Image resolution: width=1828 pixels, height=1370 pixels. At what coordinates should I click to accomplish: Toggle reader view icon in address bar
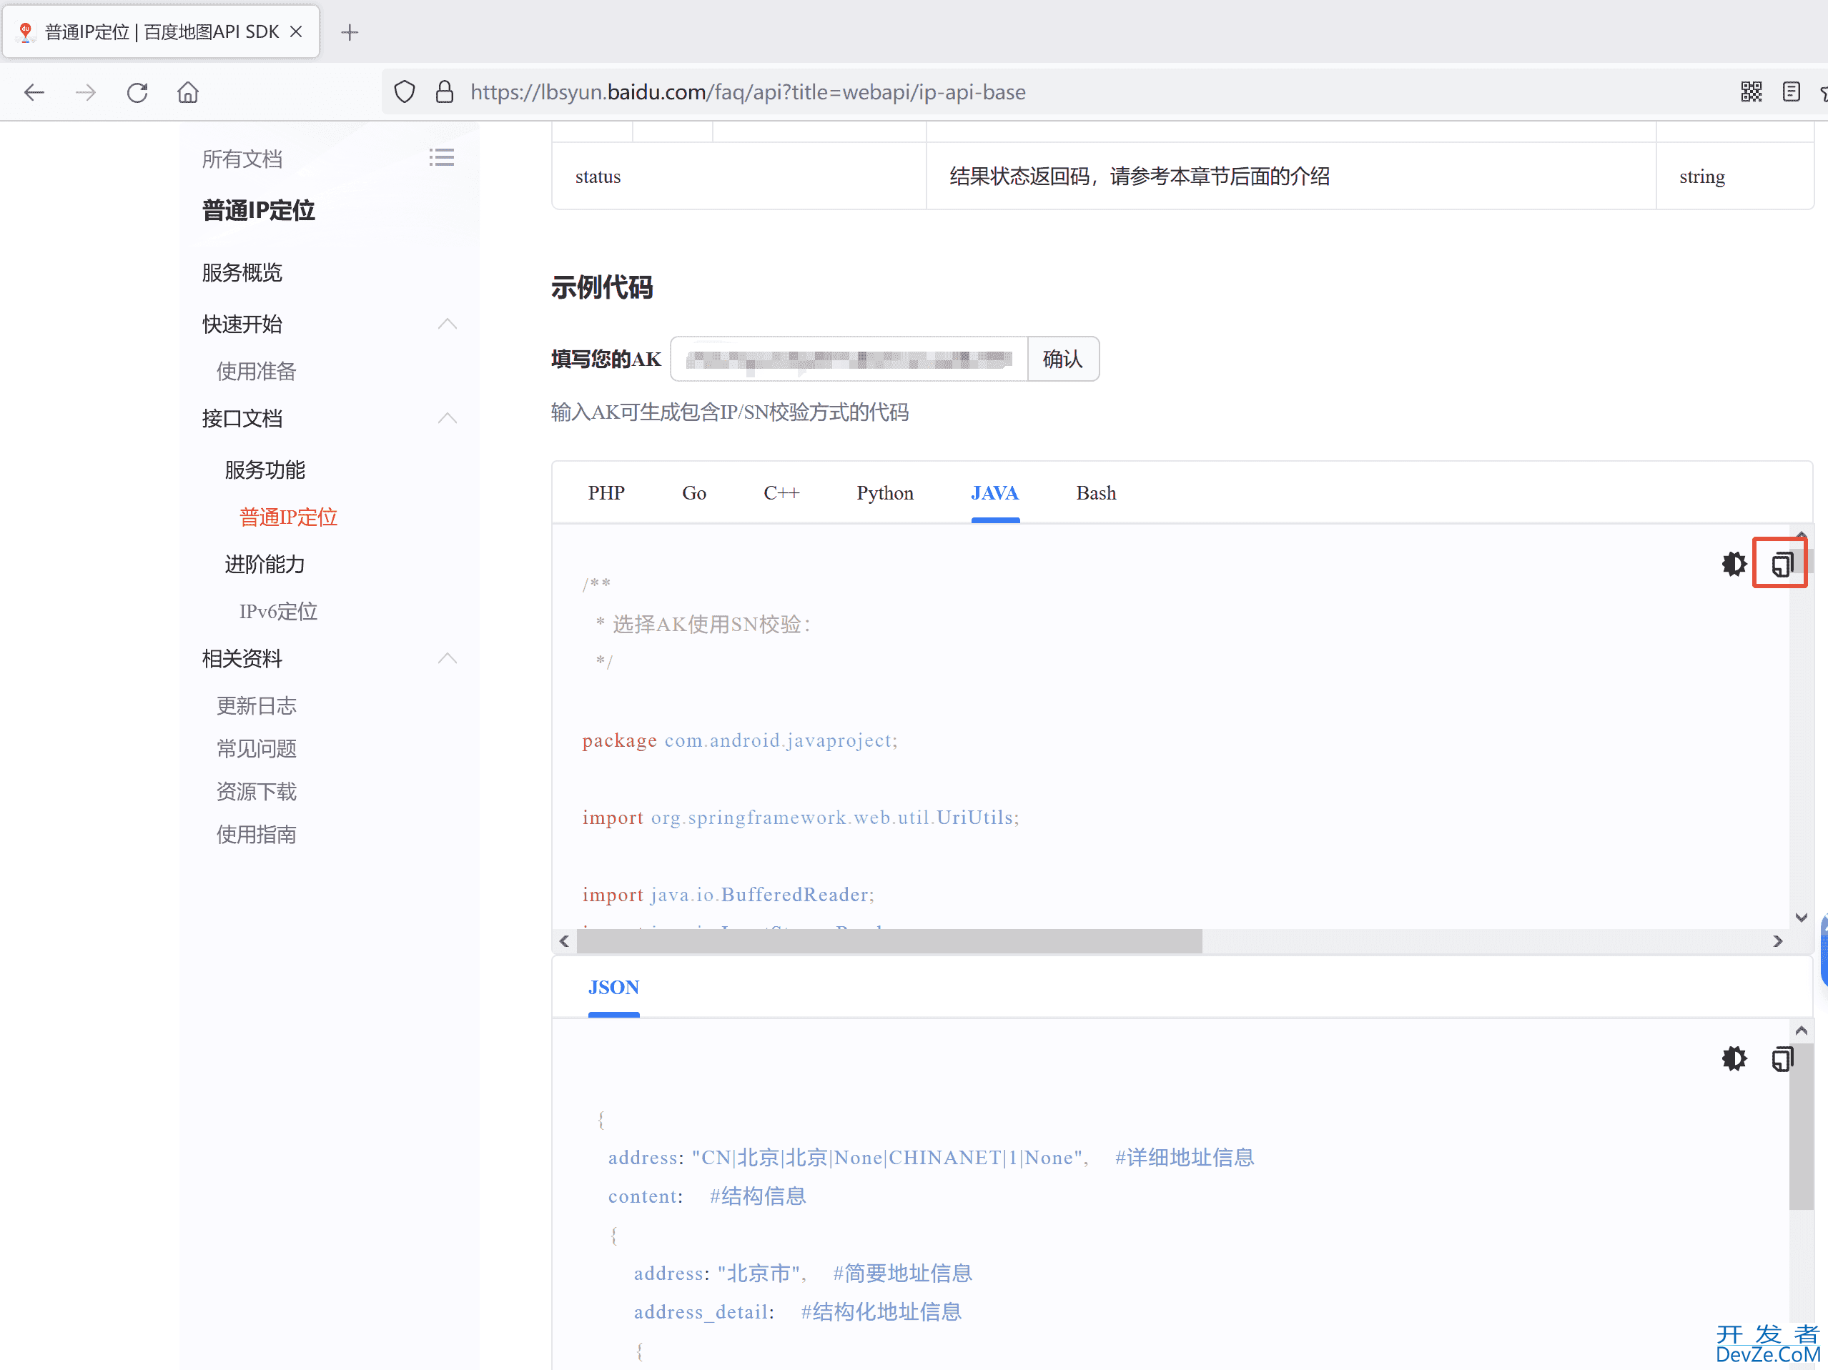pyautogui.click(x=1791, y=91)
